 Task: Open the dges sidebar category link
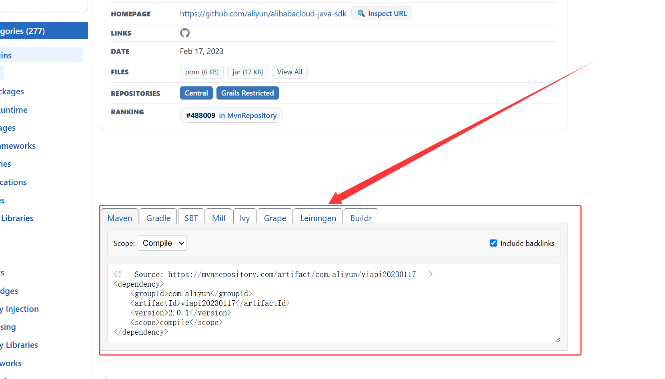tap(9, 291)
